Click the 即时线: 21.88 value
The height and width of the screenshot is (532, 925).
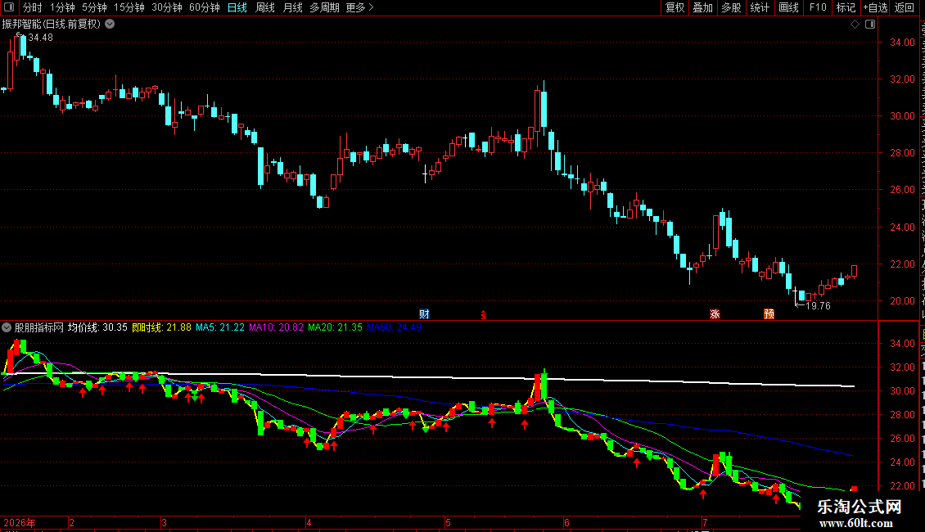161,327
